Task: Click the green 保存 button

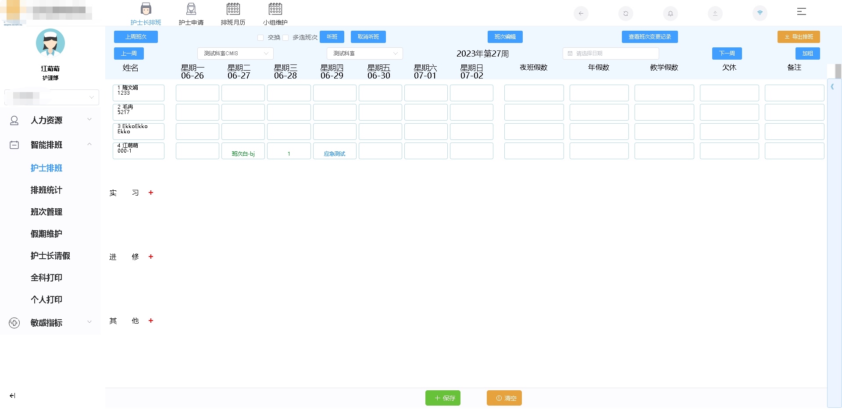Action: click(x=443, y=398)
